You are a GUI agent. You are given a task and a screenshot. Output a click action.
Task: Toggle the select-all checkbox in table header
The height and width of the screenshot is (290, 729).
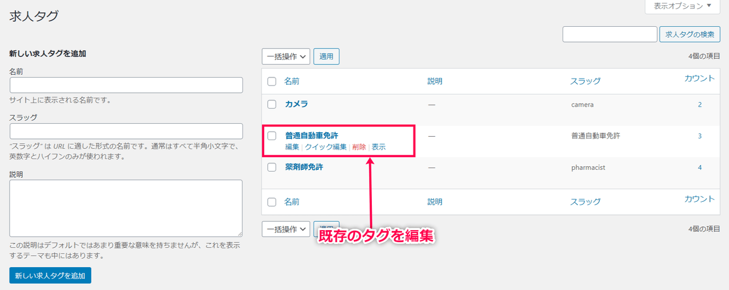click(272, 81)
